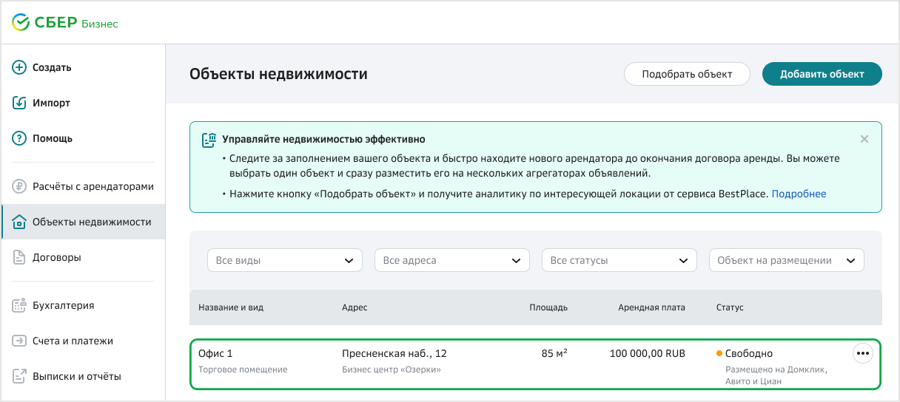The image size is (900, 402).
Task: Click the house icon for Объекты недвижимости
Action: 20,222
